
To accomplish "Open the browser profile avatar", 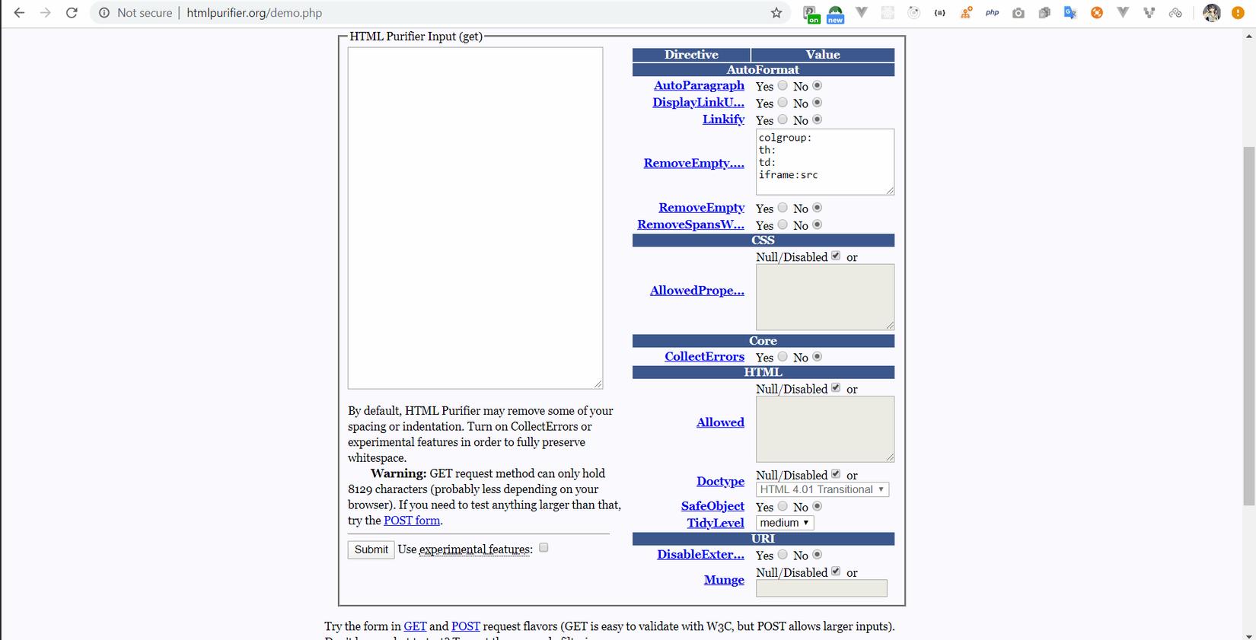I will [x=1212, y=13].
